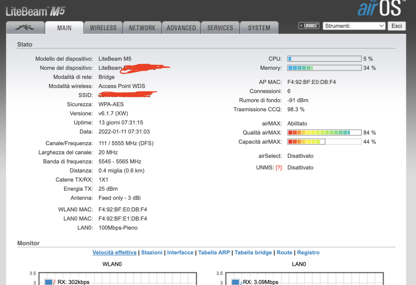Click the WLAN0 RX blue legend icon

49,282
